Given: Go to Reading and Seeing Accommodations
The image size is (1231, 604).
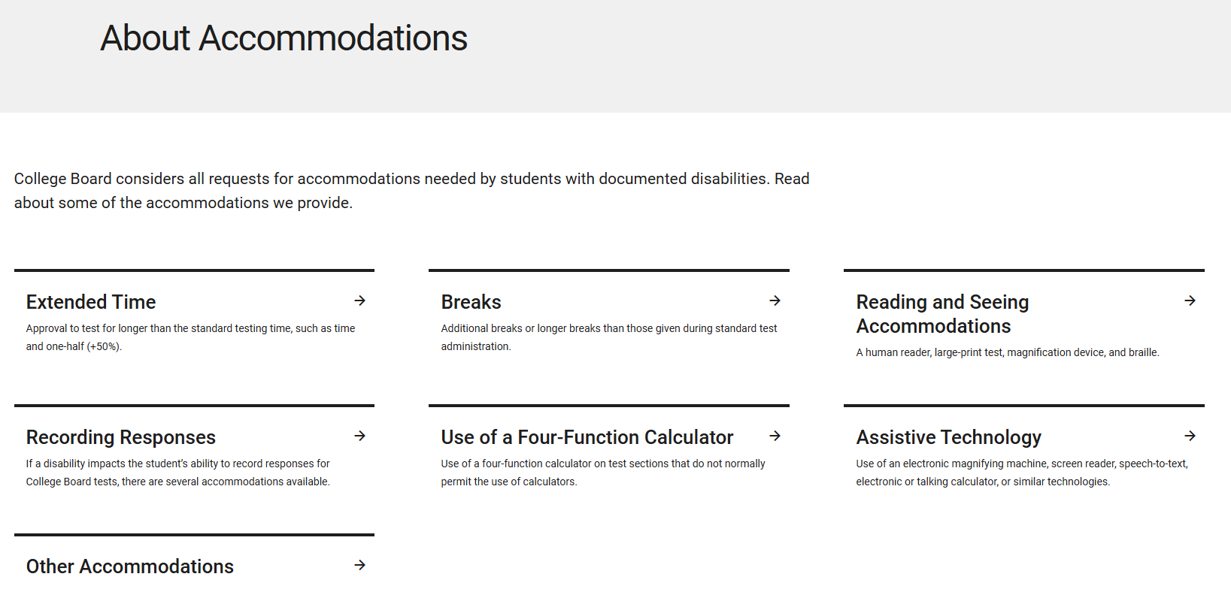Looking at the screenshot, I should tap(942, 314).
